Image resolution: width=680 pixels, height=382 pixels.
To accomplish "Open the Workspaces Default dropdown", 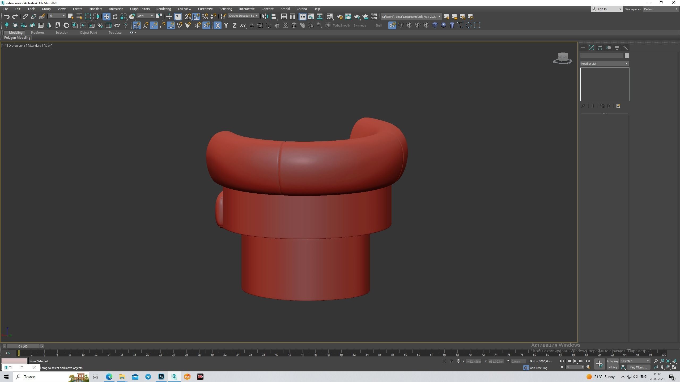I will [661, 9].
